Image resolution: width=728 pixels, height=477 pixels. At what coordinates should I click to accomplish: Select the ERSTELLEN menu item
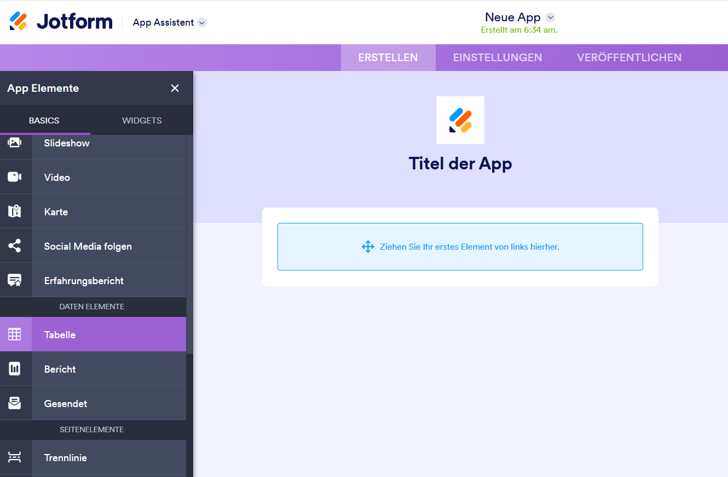coord(388,57)
